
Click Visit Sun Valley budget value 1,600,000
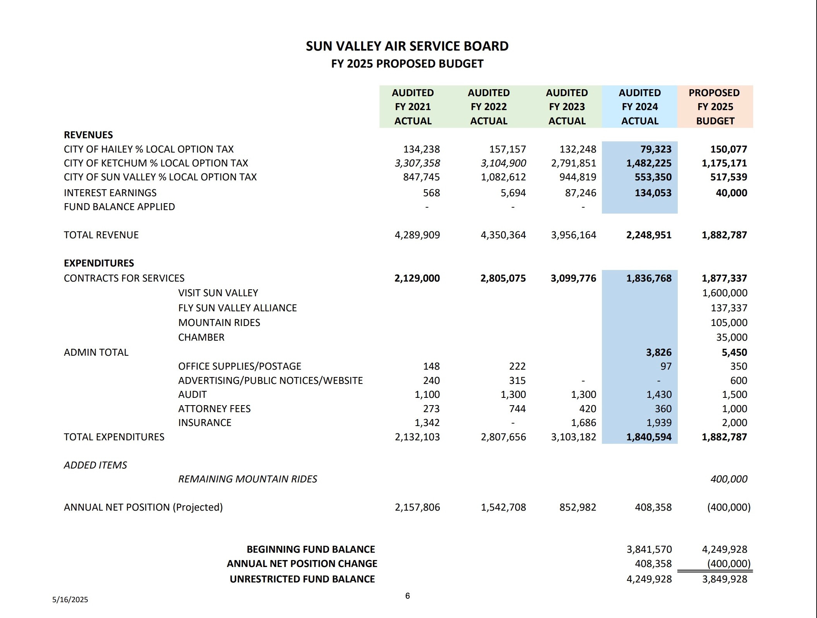[725, 293]
